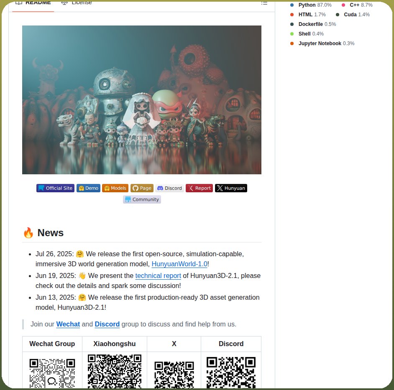The image size is (394, 390).
Task: Switch to the License tab
Action: 77,3
